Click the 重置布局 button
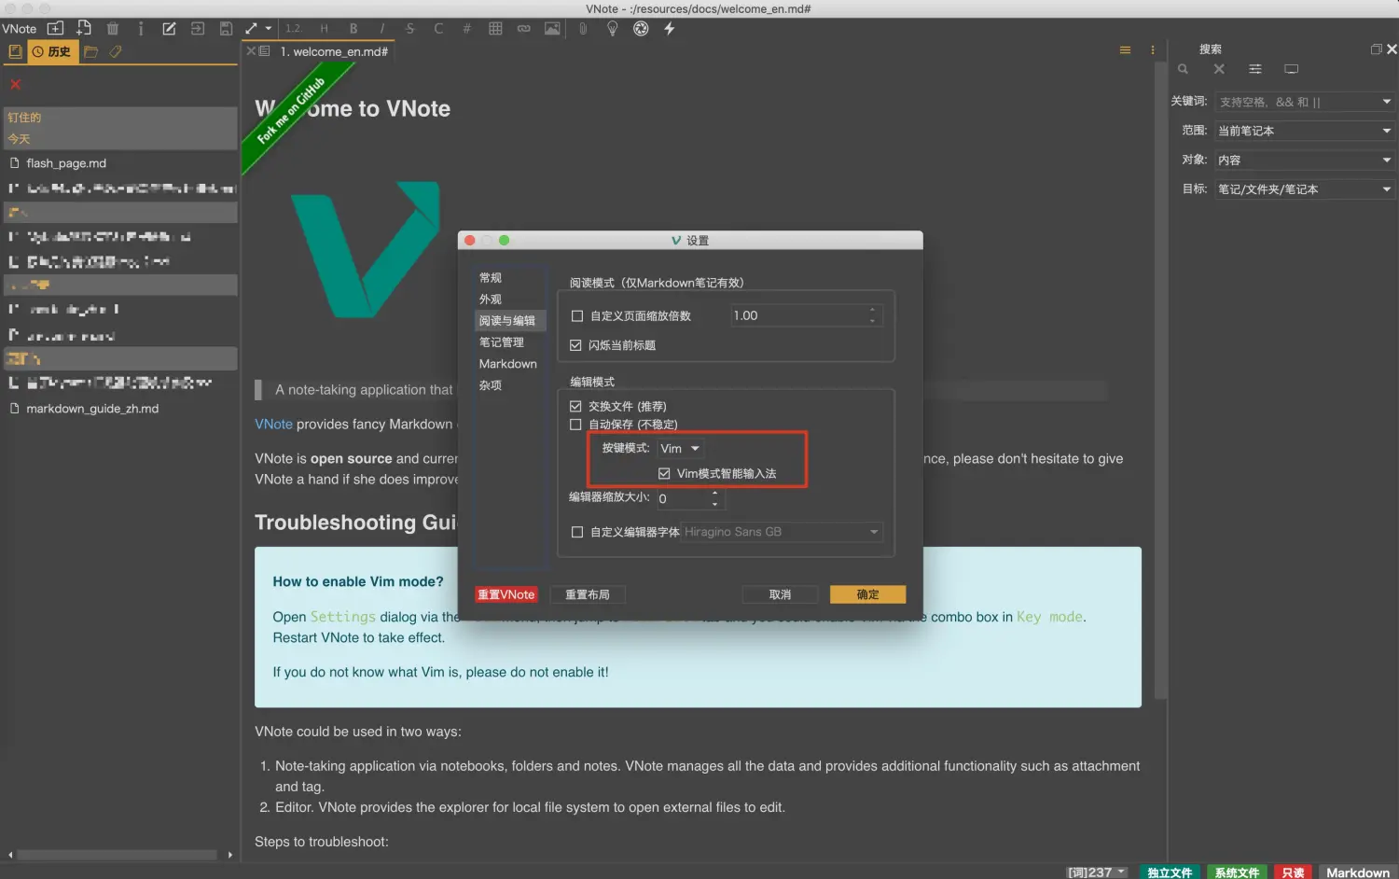The image size is (1399, 879). tap(588, 594)
